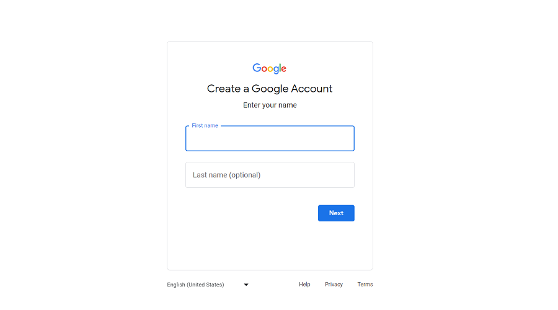Click the word Account in the heading
The width and height of the screenshot is (558, 310).
312,89
